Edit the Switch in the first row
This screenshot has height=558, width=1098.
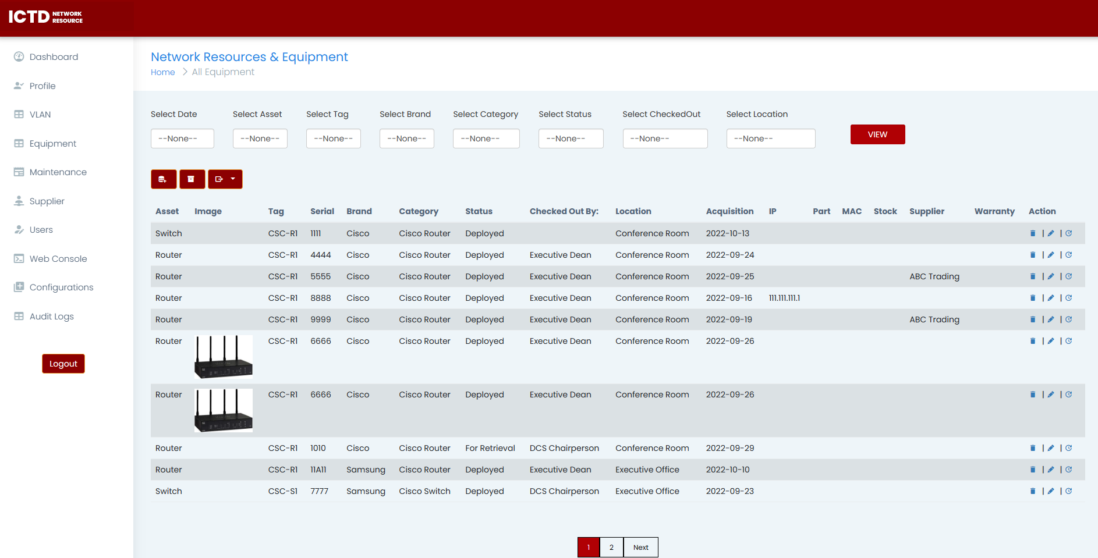(x=1051, y=233)
